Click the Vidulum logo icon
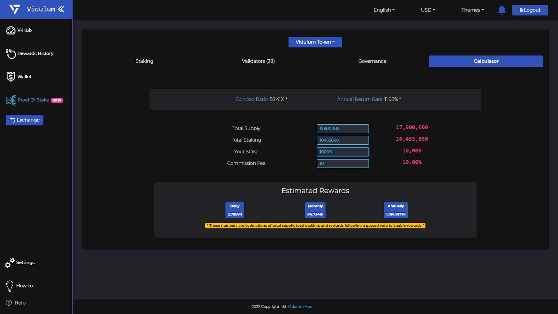 (15, 9)
